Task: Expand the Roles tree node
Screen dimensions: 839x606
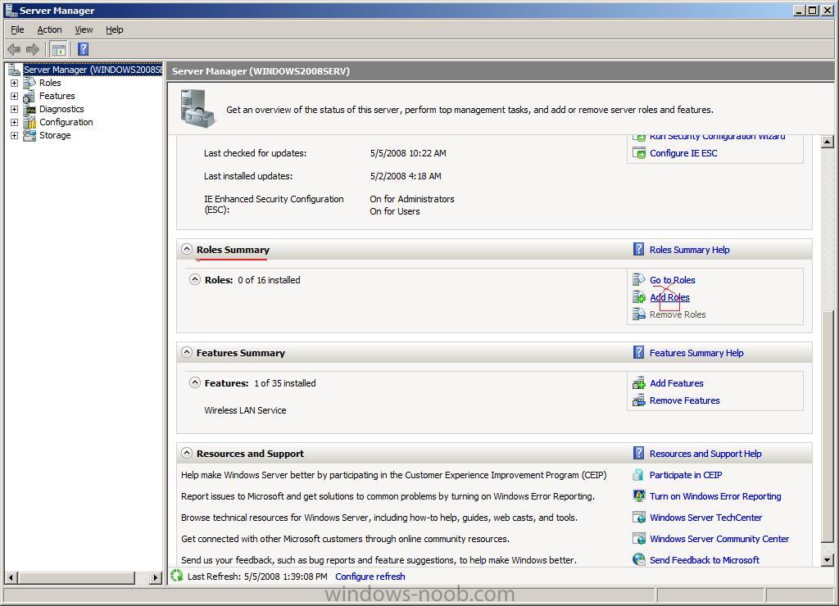Action: pyautogui.click(x=15, y=83)
